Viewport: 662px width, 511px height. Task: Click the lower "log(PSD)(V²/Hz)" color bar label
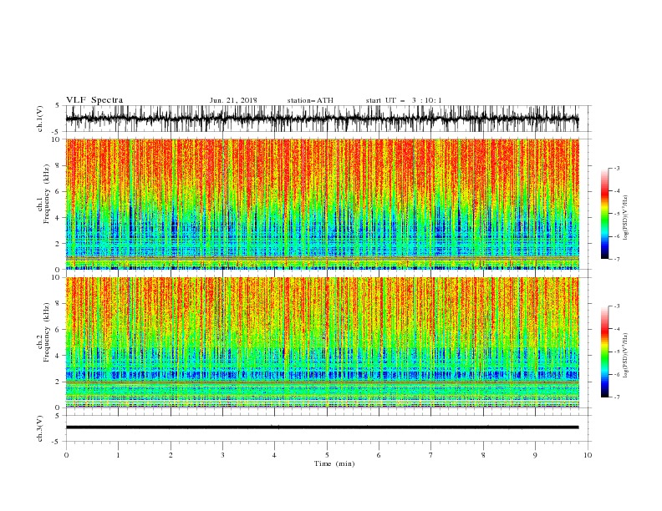tap(625, 355)
